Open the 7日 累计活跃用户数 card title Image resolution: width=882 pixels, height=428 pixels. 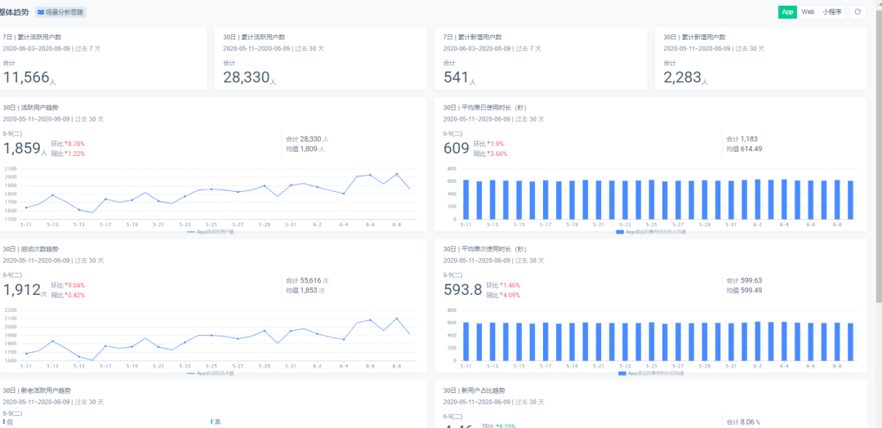[32, 37]
